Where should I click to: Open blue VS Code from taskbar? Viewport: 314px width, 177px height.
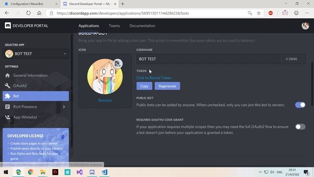[105, 172]
